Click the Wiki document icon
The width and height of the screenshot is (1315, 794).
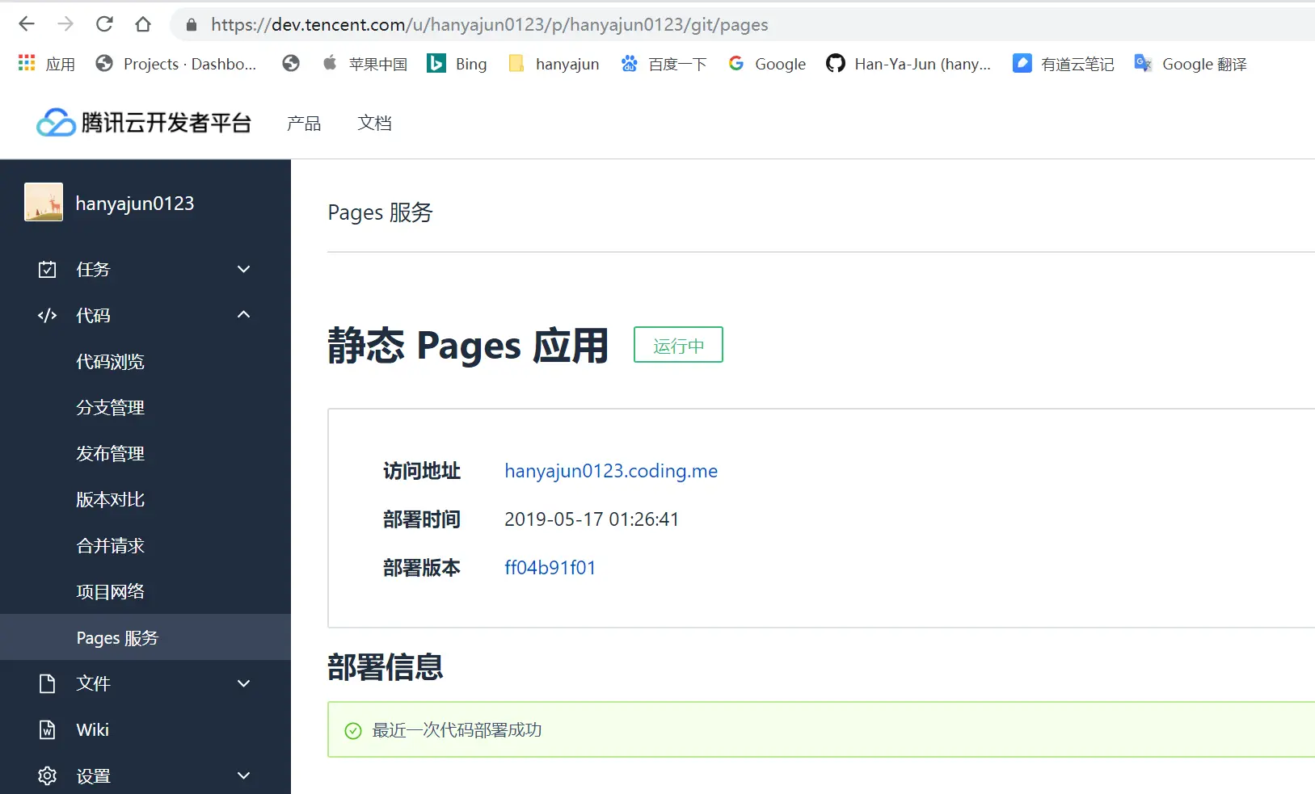click(48, 730)
